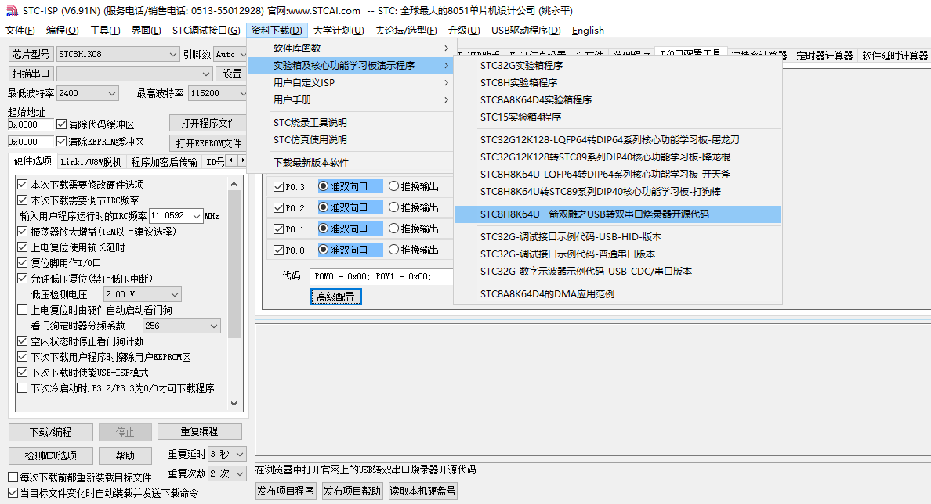Expand the 用户手册 submenu
This screenshot has width=931, height=504.
tap(352, 99)
